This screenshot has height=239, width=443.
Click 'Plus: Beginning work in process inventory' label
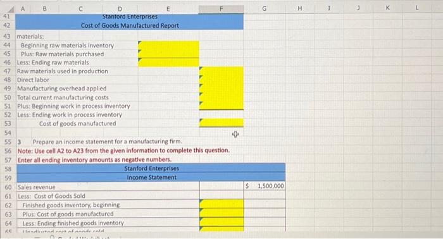73,106
